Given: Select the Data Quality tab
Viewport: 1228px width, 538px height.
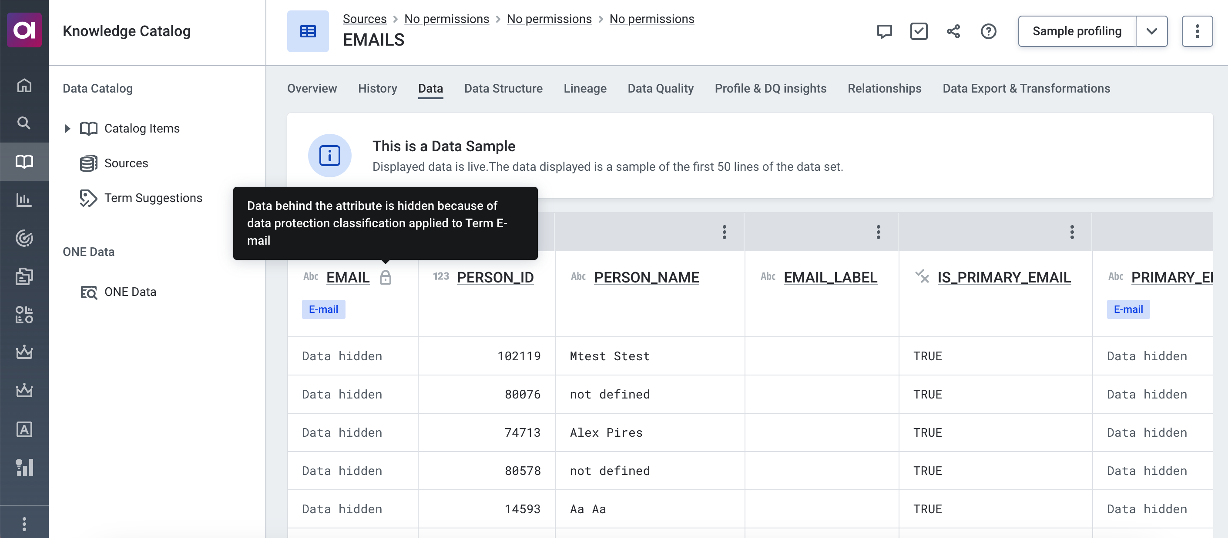Looking at the screenshot, I should pos(660,88).
